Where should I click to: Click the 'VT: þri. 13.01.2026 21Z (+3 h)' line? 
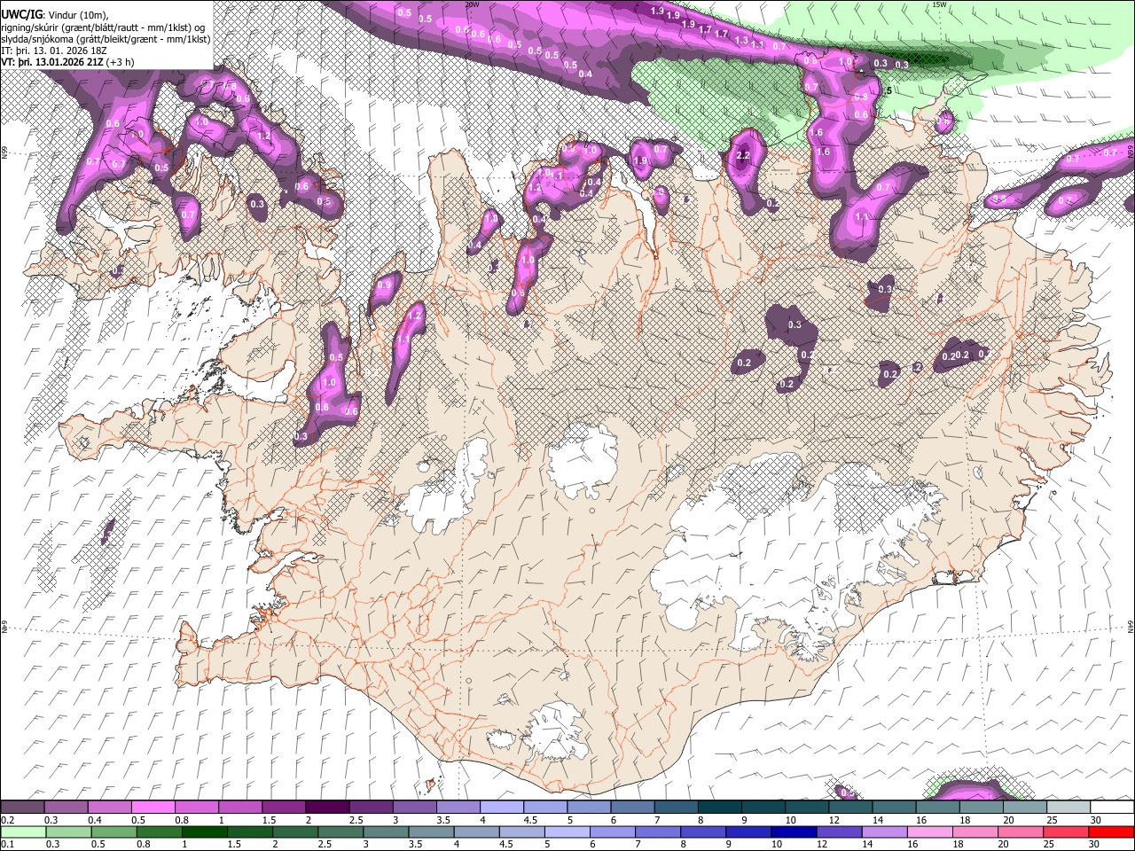point(68,62)
